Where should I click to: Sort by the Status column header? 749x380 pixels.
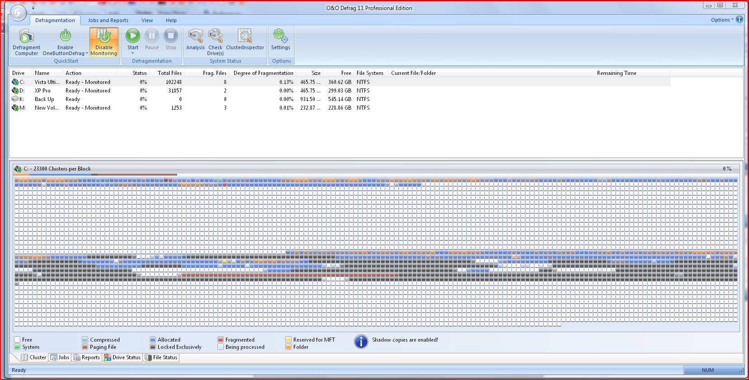pos(133,73)
